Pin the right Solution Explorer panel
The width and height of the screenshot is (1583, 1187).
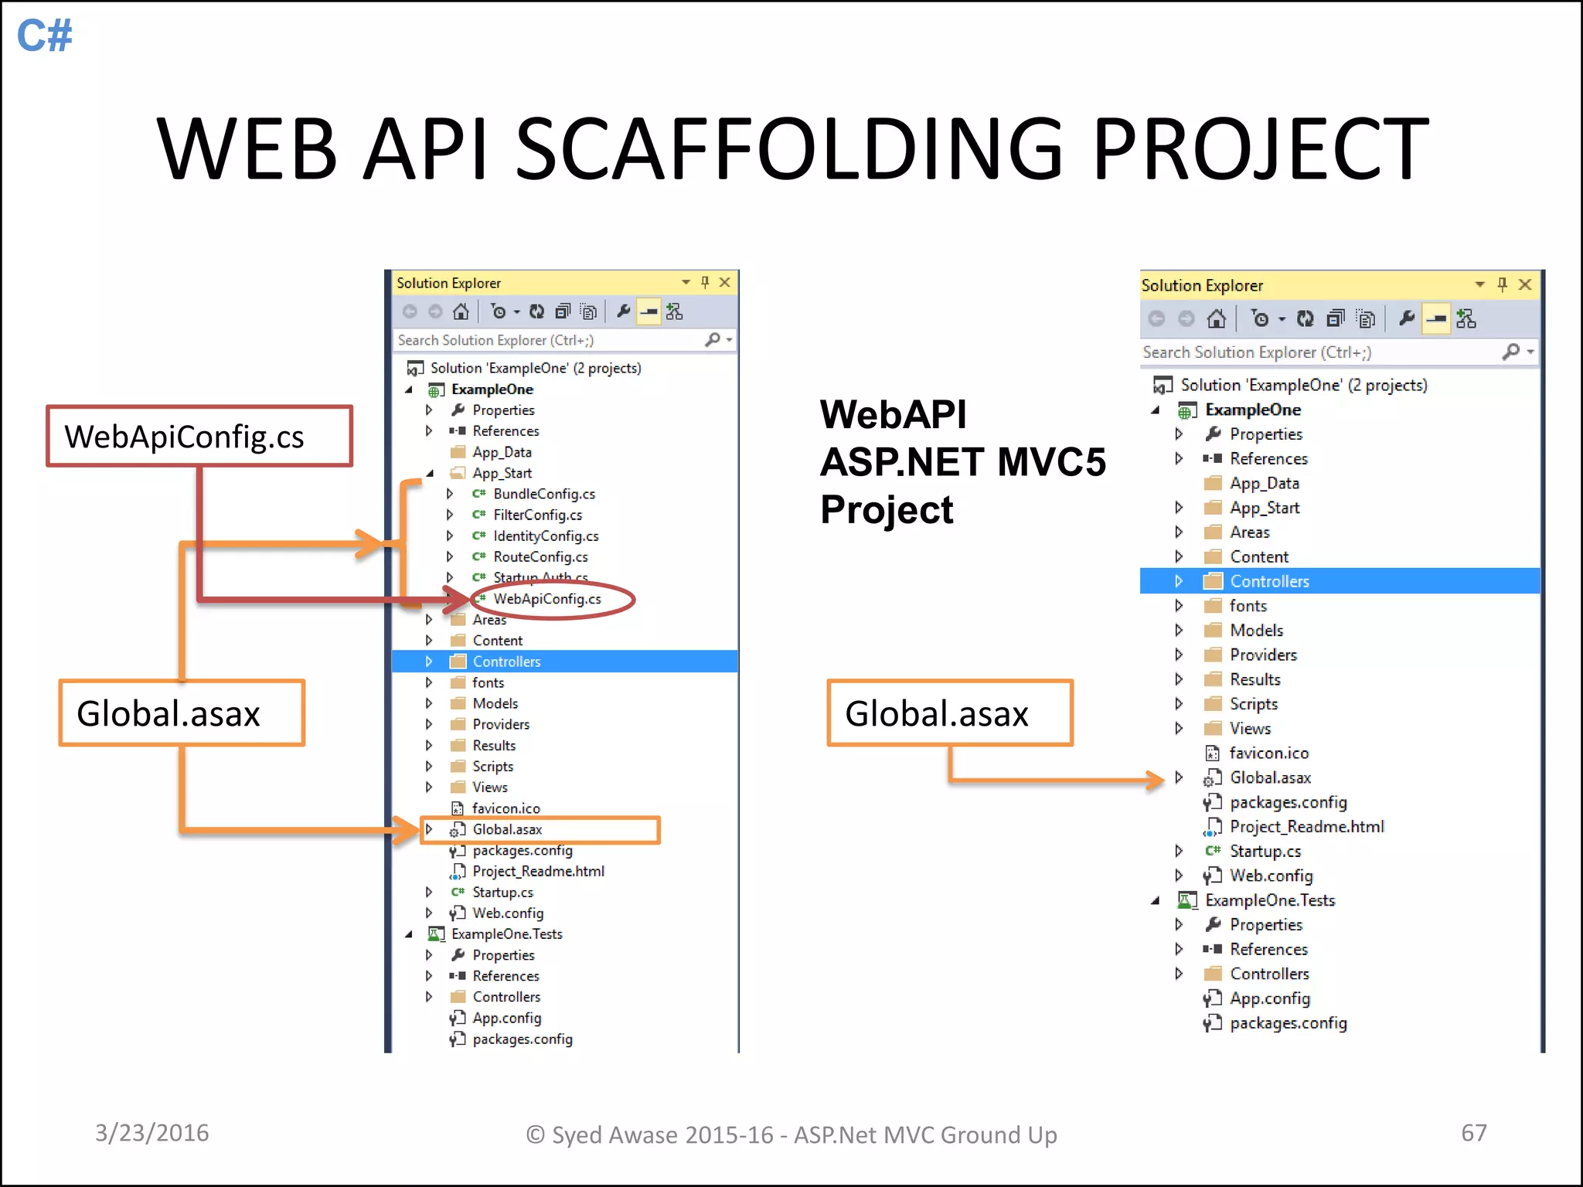click(1502, 284)
